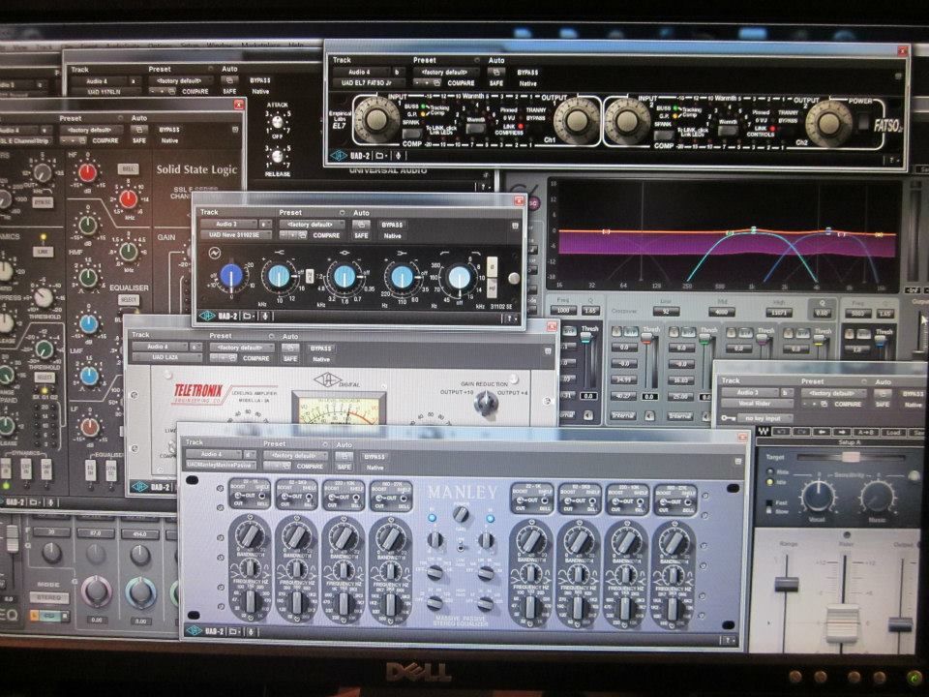Image resolution: width=929 pixels, height=697 pixels.
Task: Click the Mid crossover frequency field
Action: [721, 311]
